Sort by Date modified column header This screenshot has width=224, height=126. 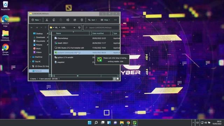click(101, 33)
